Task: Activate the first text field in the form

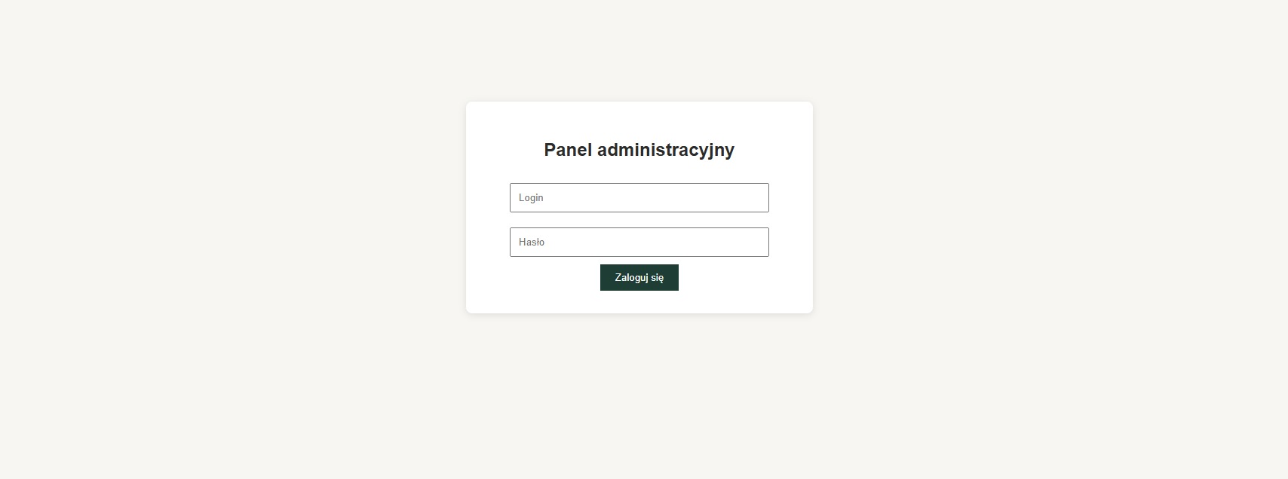Action: (x=639, y=197)
